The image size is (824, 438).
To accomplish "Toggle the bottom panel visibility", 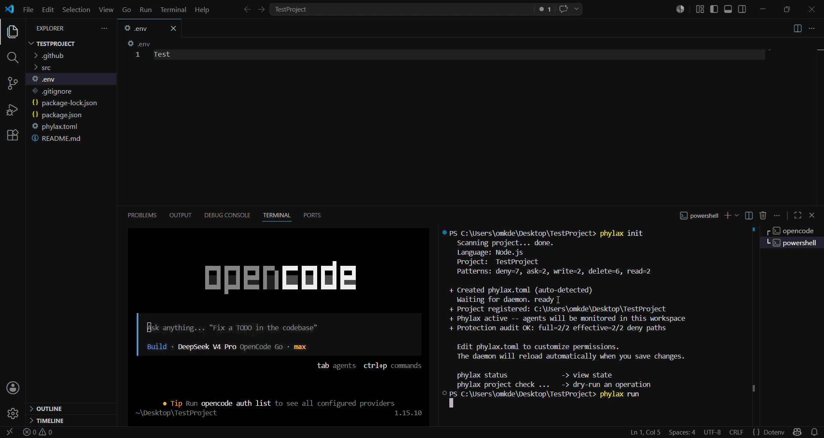I will coord(728,9).
